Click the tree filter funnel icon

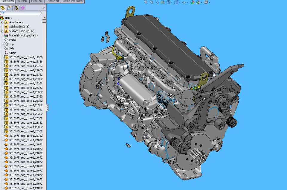pos(3,13)
